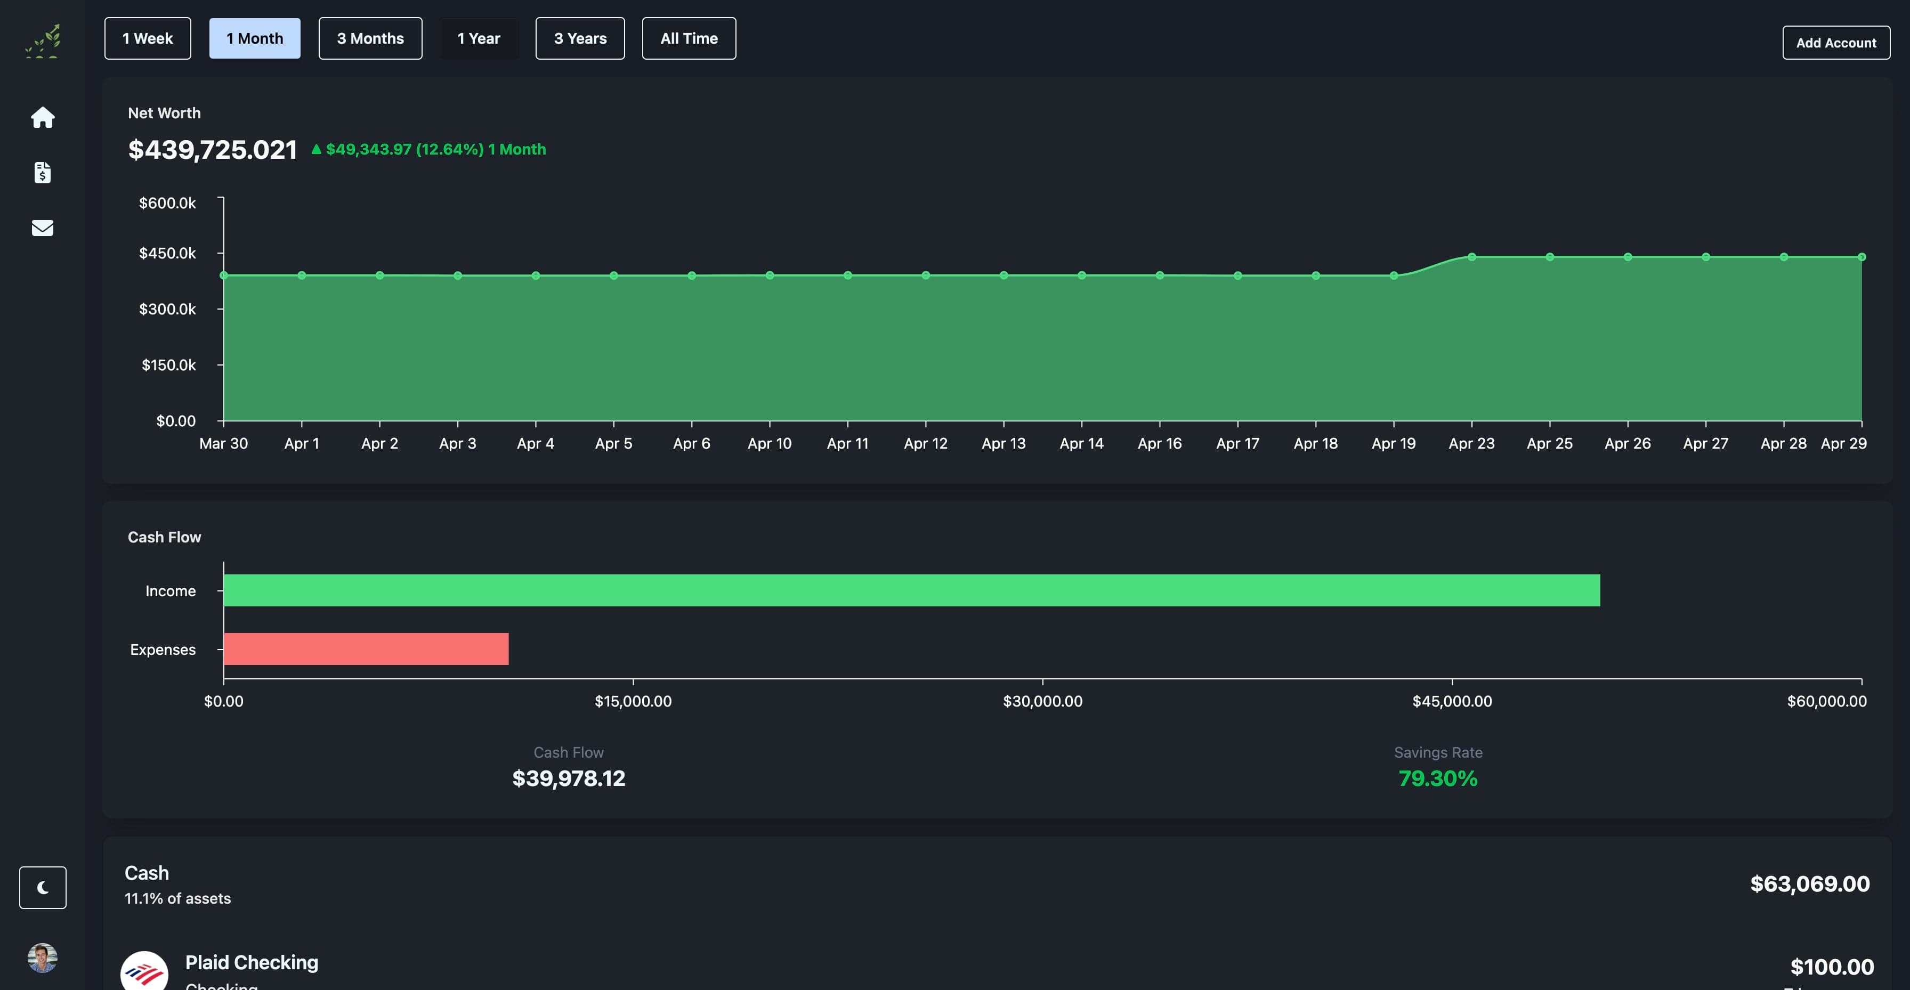Click the Apr 23 data point
This screenshot has height=990, width=1910.
point(1472,257)
